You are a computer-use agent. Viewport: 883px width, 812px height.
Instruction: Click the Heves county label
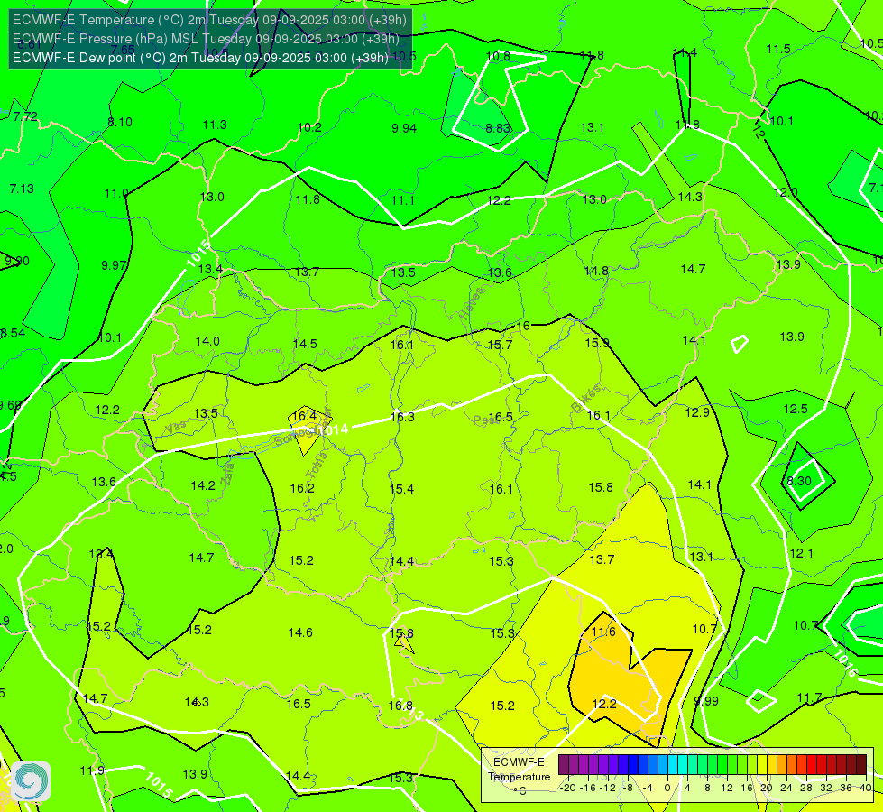click(472, 304)
